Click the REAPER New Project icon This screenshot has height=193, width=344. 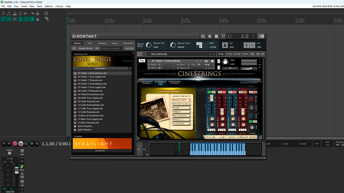coord(3,13)
